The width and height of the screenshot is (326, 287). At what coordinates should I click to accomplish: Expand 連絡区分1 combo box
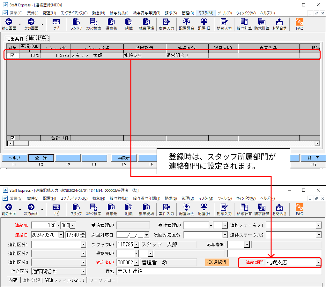tap(83, 244)
